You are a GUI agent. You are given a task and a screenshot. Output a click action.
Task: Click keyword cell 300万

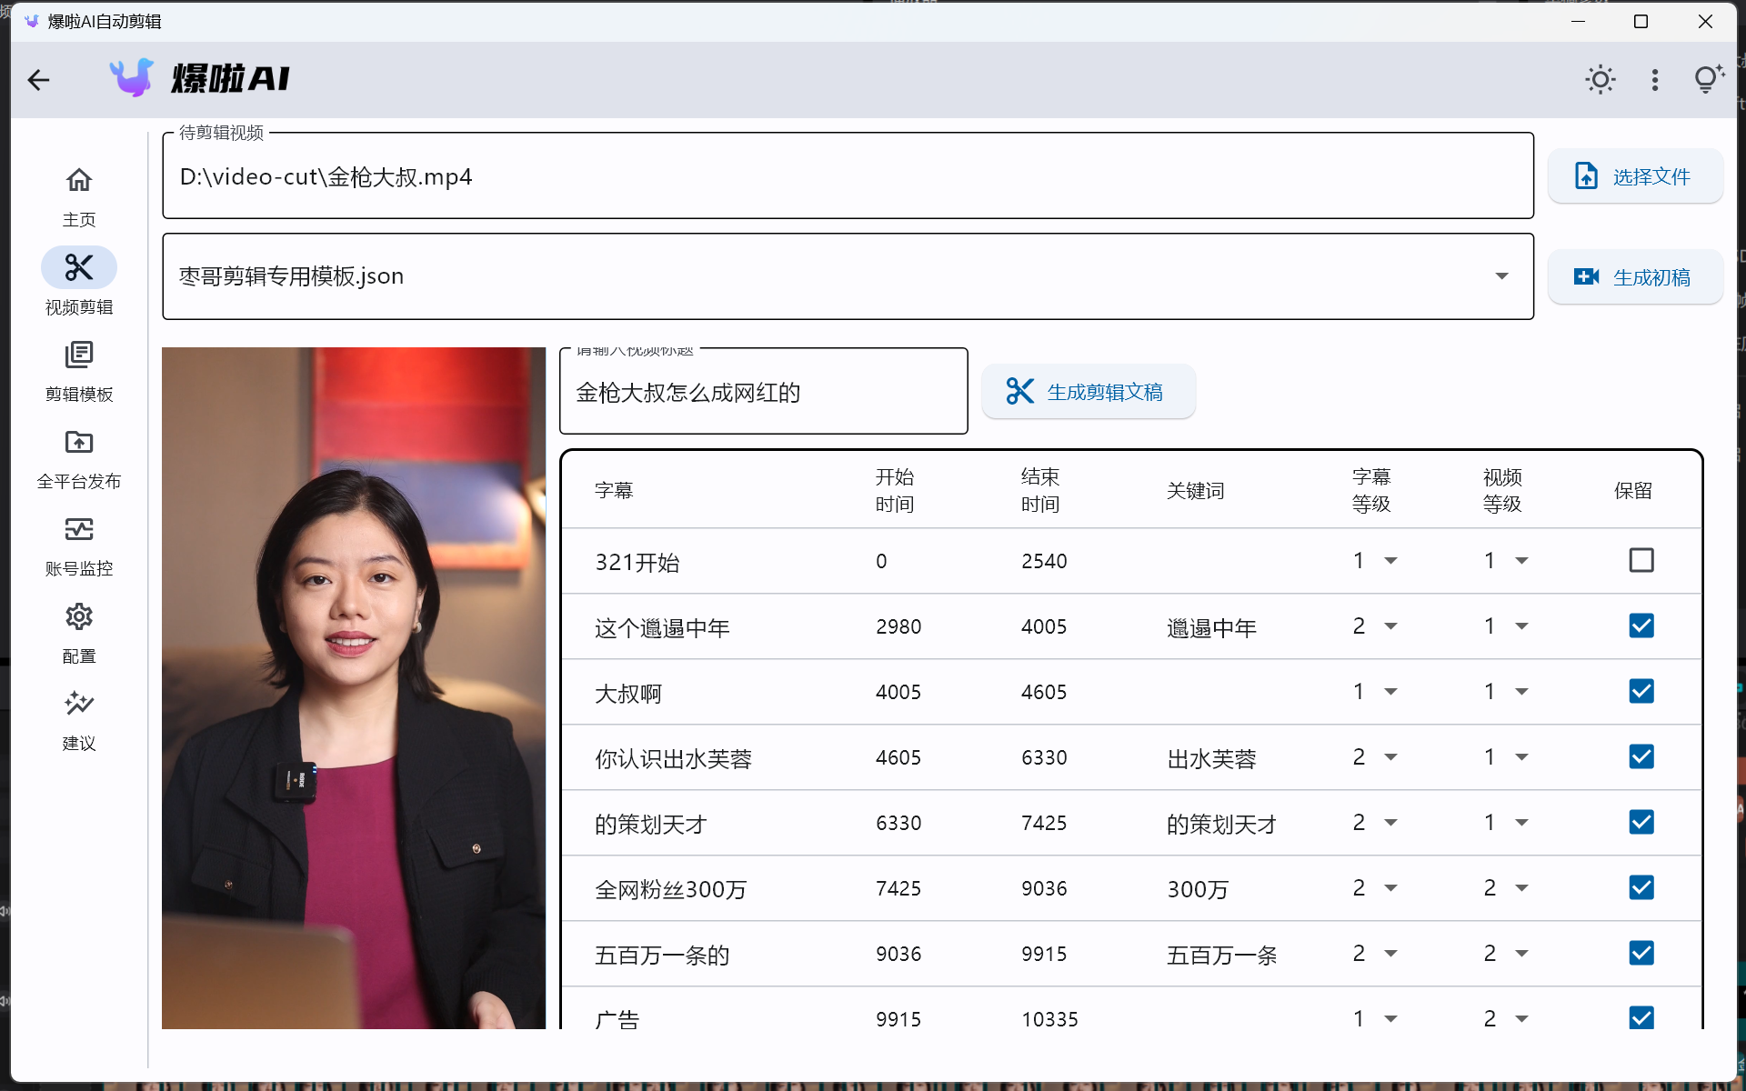(x=1198, y=889)
